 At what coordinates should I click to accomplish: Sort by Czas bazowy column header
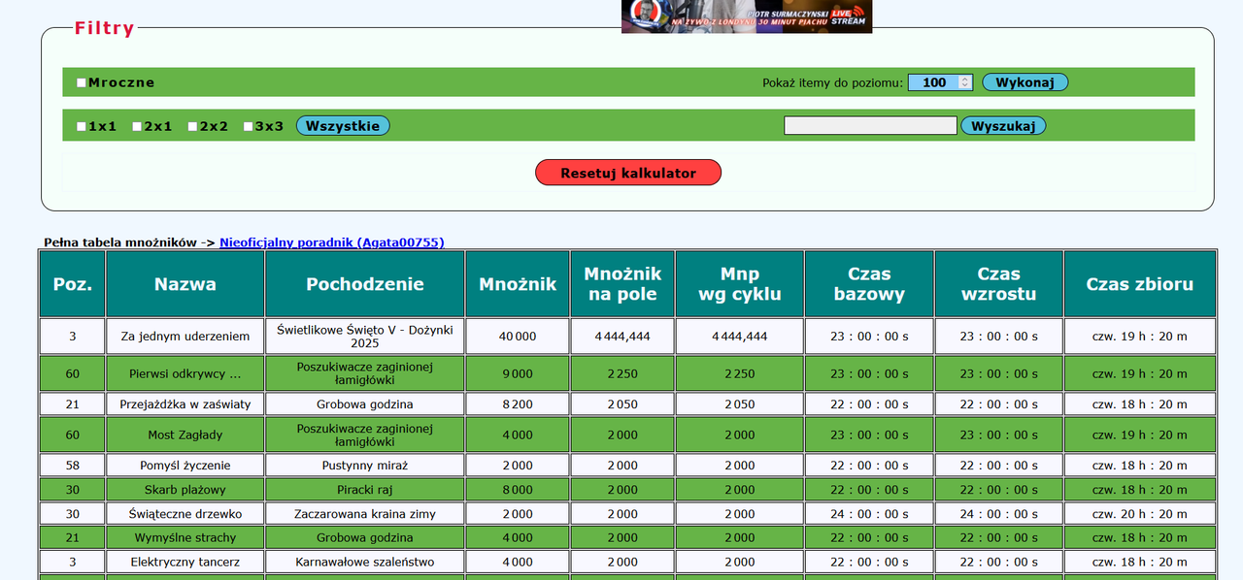pos(869,284)
